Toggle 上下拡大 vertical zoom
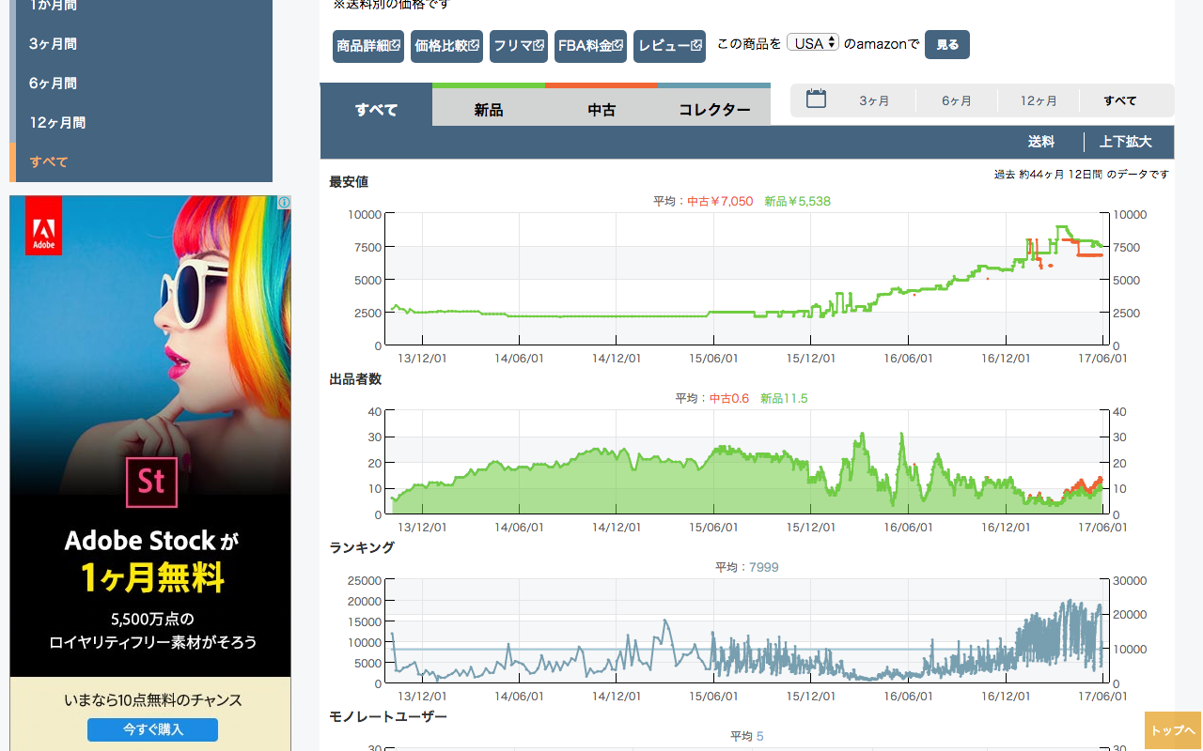The height and width of the screenshot is (751, 1203). (x=1125, y=142)
